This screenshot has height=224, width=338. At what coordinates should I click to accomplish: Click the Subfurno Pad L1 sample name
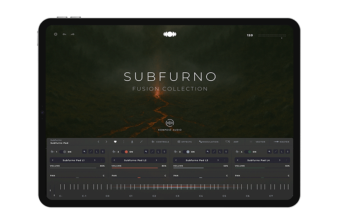pos(74,160)
